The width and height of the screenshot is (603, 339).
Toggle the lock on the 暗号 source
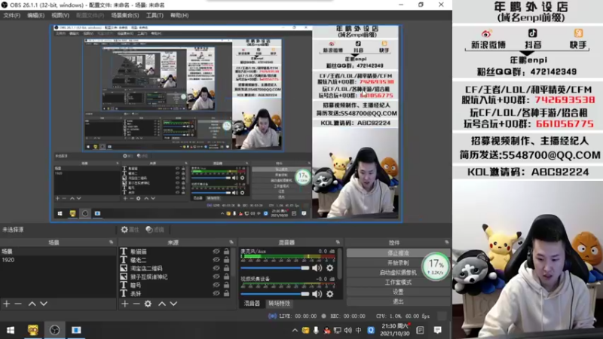coord(227,285)
